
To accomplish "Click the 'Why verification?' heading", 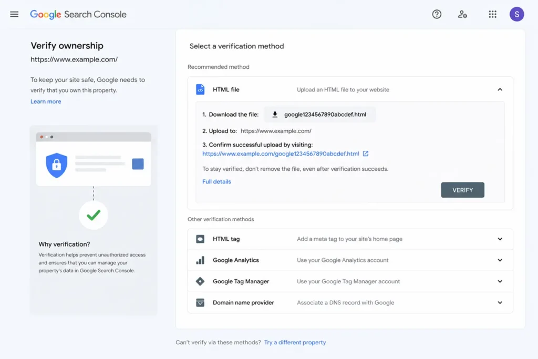I will (x=64, y=244).
